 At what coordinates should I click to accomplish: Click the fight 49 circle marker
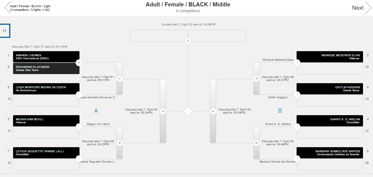256,78
